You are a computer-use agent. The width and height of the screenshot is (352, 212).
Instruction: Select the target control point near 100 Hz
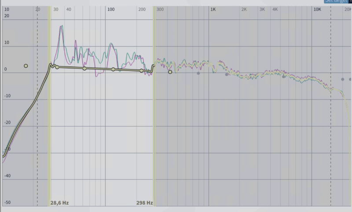tap(113, 69)
